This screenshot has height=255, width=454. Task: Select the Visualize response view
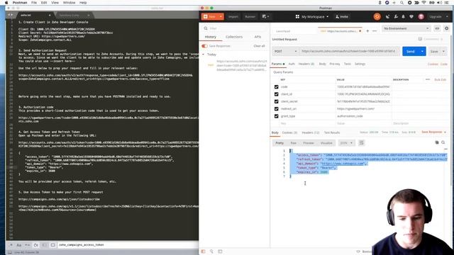point(326,143)
